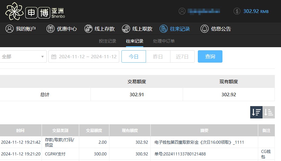Click the 优惠中心 gift icon
The height and width of the screenshot is (161, 281).
(51, 29)
